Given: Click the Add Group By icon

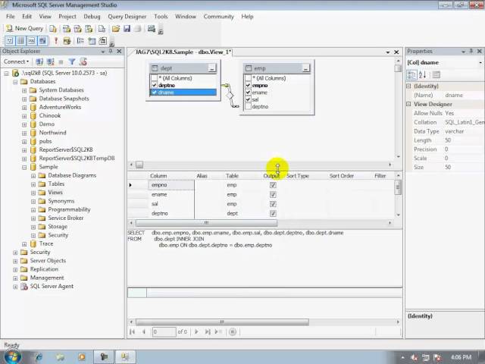Looking at the screenshot, I should 80,40.
